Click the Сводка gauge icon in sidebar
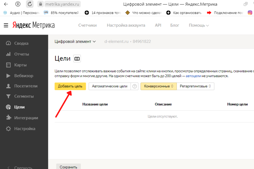Screen dimensions: 254x169 pos(8,43)
